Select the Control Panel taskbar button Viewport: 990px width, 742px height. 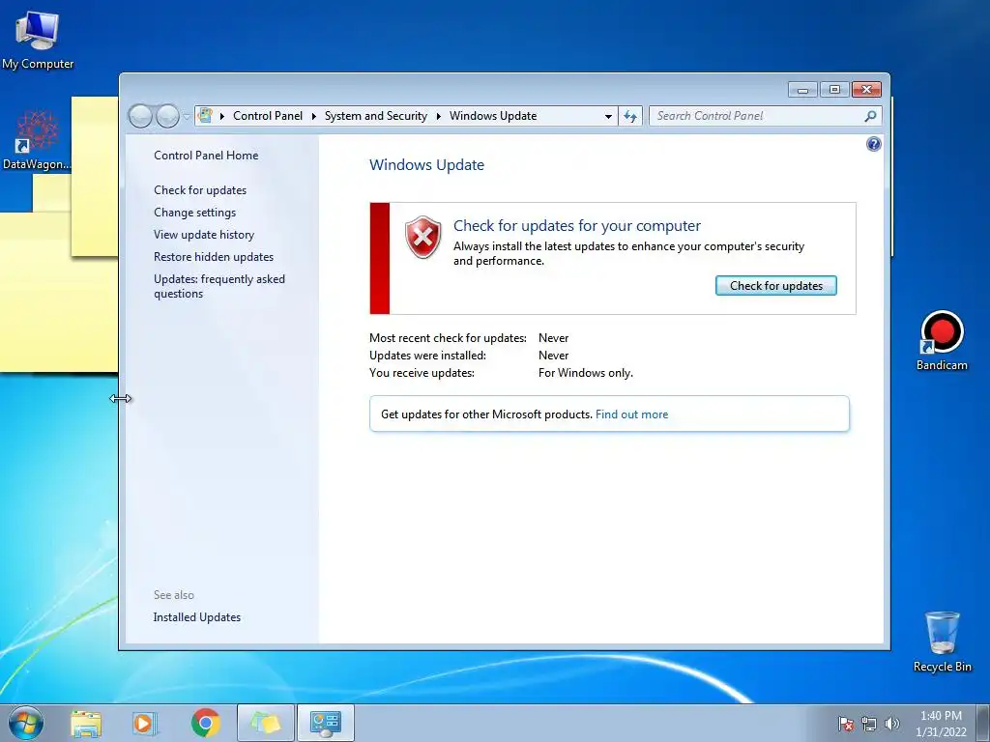pyautogui.click(x=325, y=723)
